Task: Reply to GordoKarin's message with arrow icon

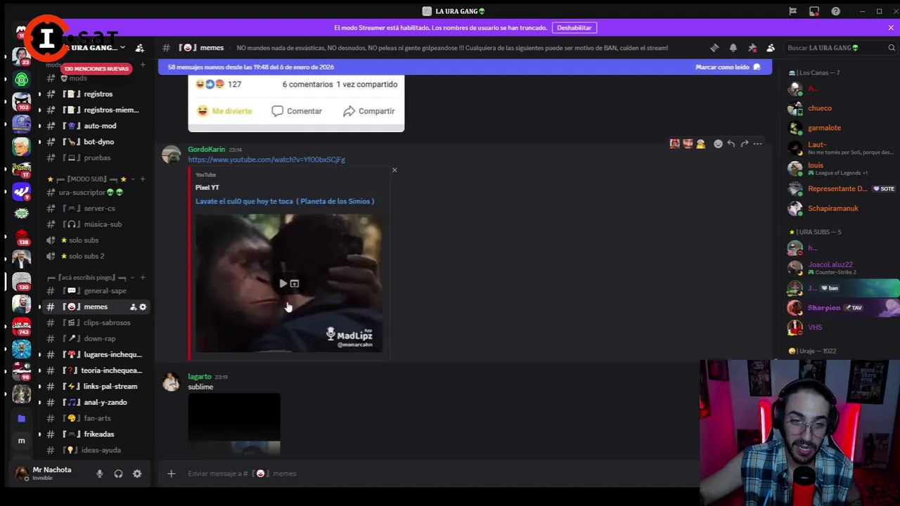Action: click(731, 144)
